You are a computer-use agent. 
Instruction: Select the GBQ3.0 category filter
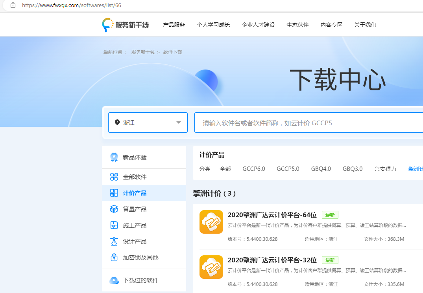352,169
